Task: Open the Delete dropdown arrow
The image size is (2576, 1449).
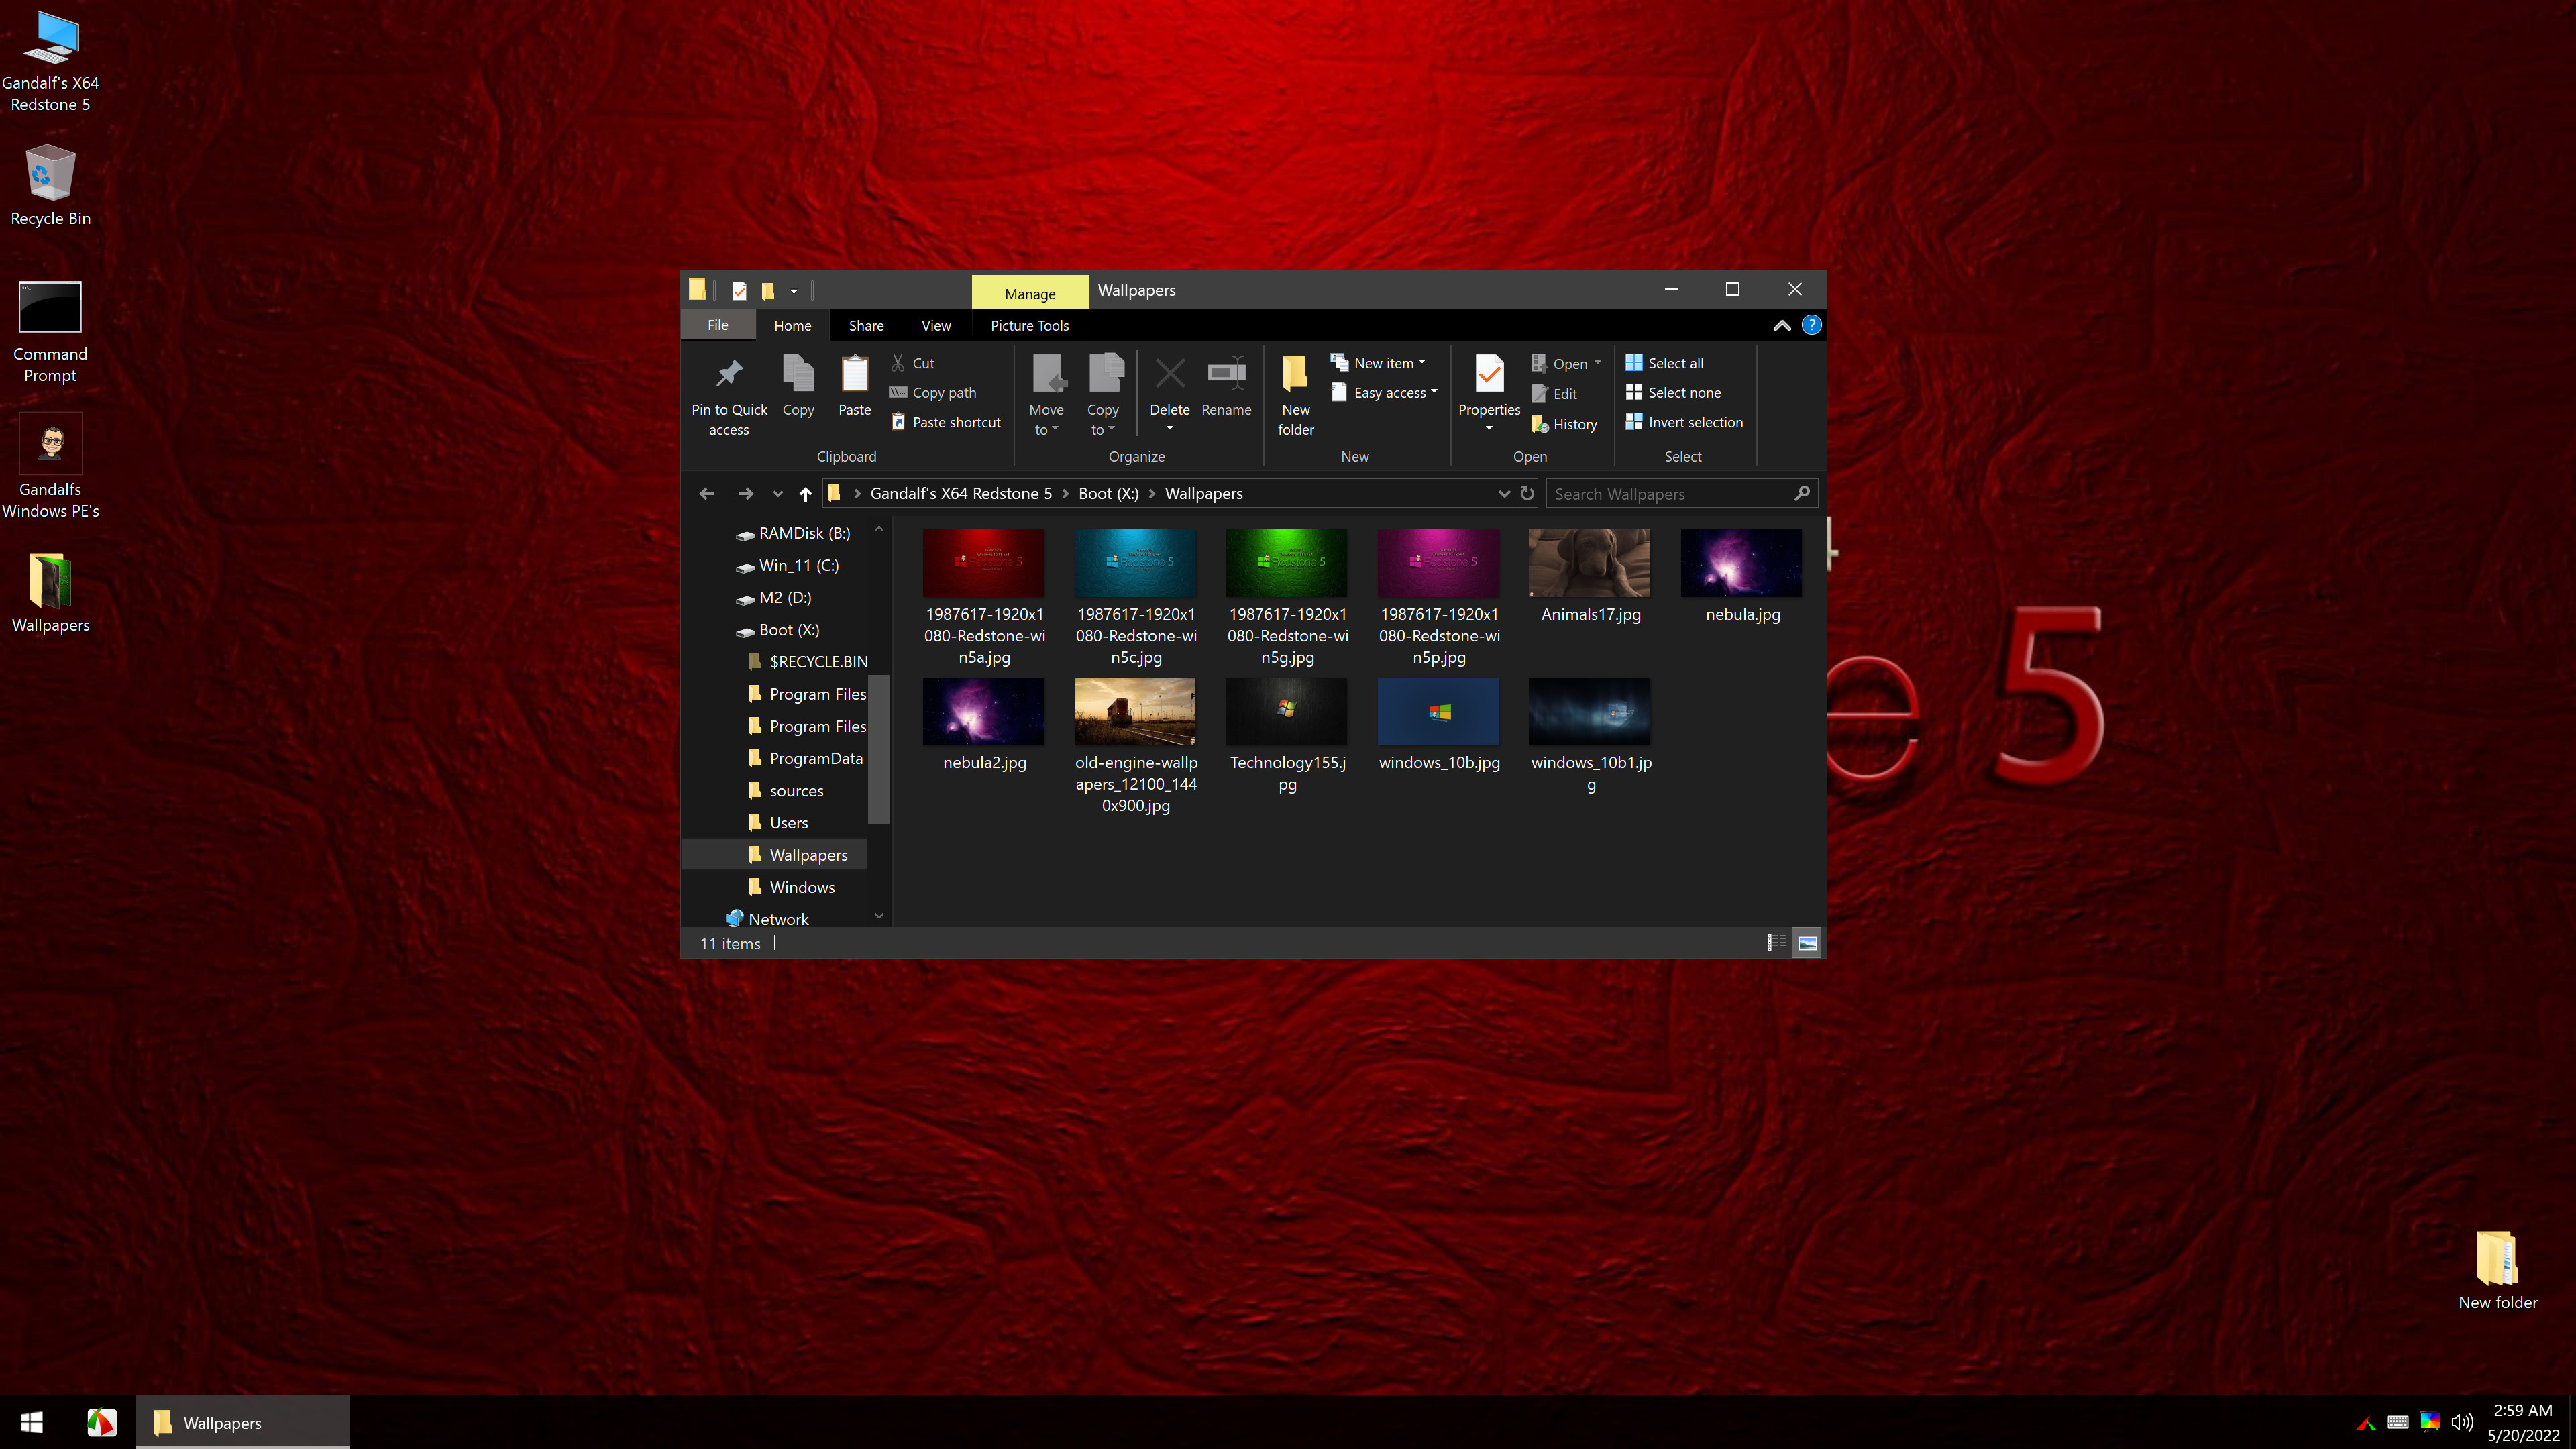Action: tap(1169, 429)
